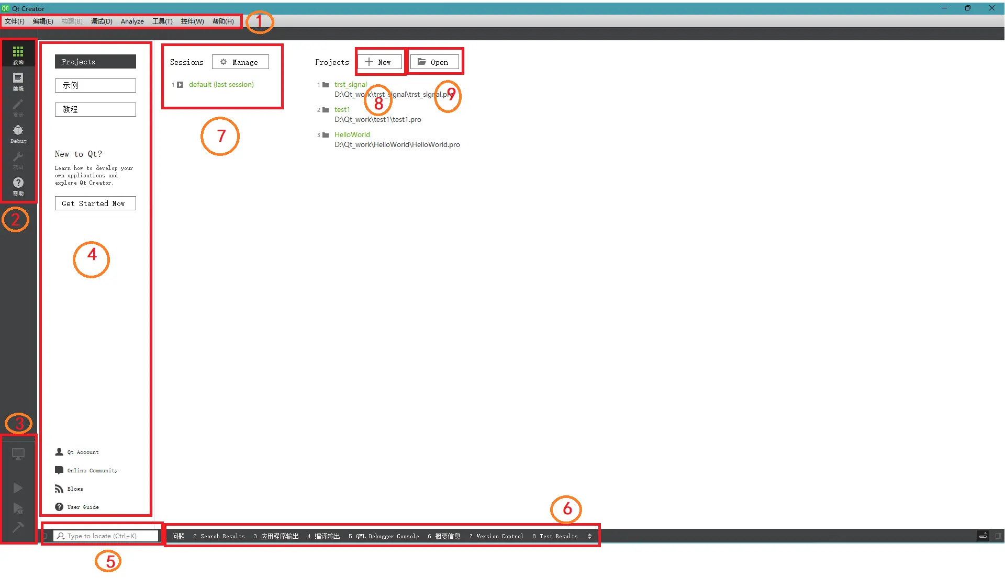The width and height of the screenshot is (1005, 578).
Task: Click New button to create project
Action: 378,62
